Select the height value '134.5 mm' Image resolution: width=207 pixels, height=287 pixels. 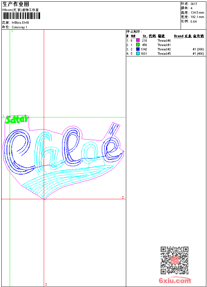click(197, 13)
